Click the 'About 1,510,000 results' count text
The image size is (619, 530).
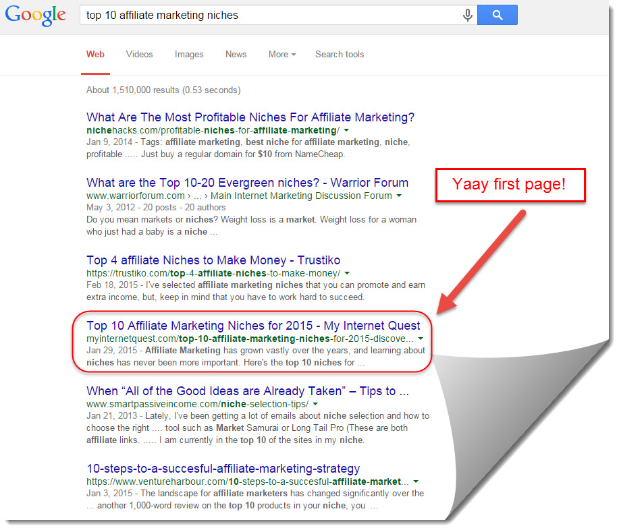[x=163, y=90]
